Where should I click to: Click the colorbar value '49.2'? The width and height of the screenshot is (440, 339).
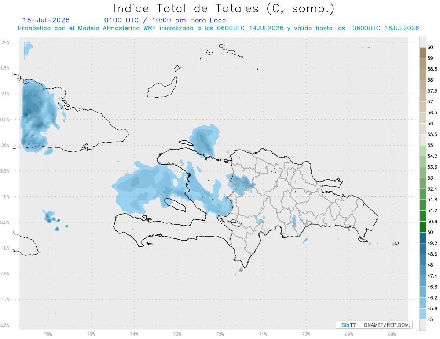pos(432,243)
